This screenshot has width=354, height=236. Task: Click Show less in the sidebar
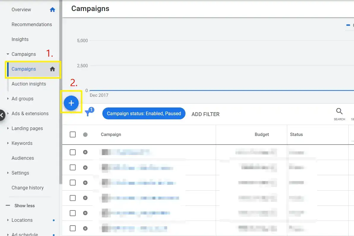24,205
